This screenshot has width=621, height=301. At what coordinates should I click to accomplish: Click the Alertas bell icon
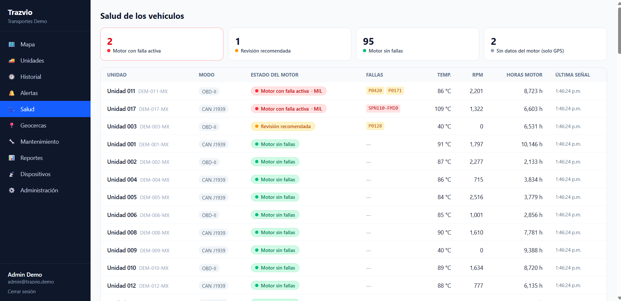click(12, 93)
